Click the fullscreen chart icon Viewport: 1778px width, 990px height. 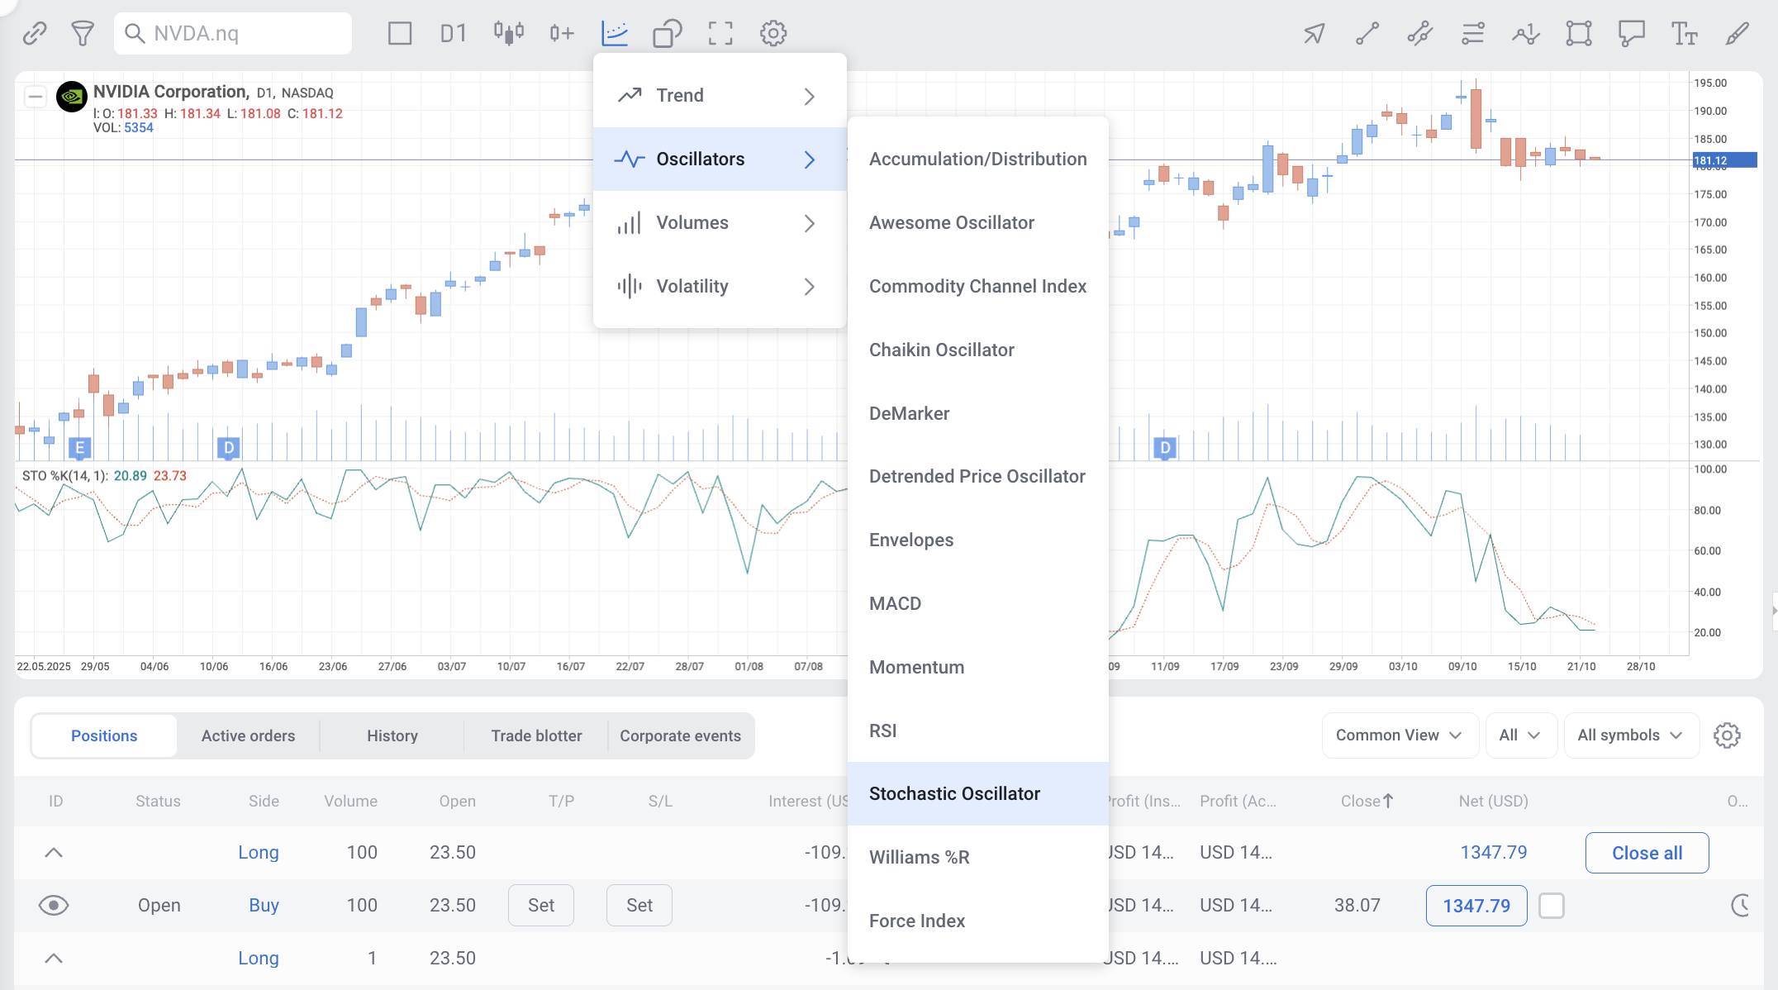tap(720, 33)
